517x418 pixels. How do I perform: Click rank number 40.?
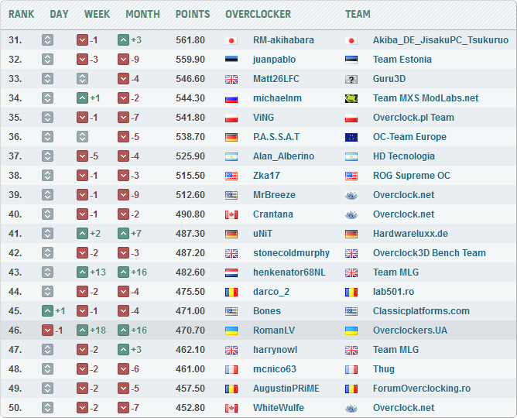[x=15, y=214]
